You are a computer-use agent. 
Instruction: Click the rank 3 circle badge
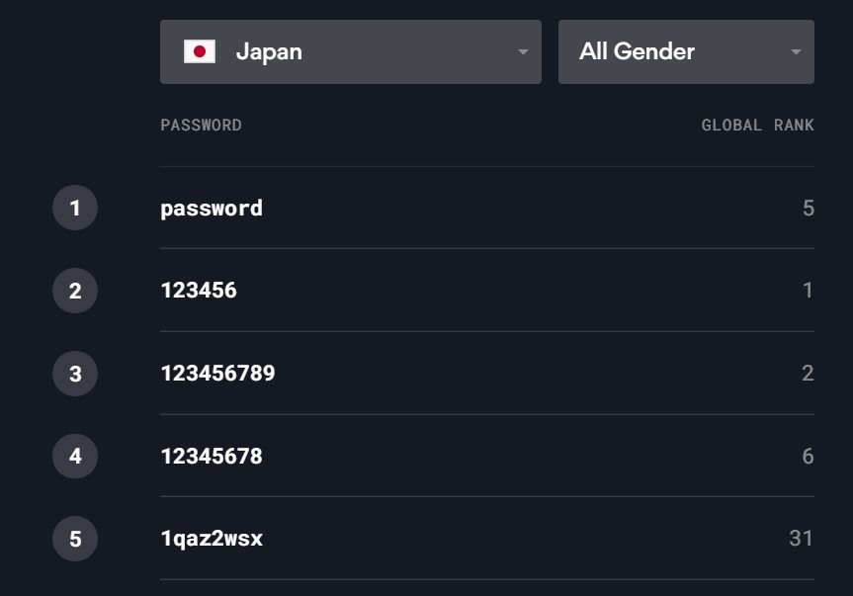[x=75, y=375]
